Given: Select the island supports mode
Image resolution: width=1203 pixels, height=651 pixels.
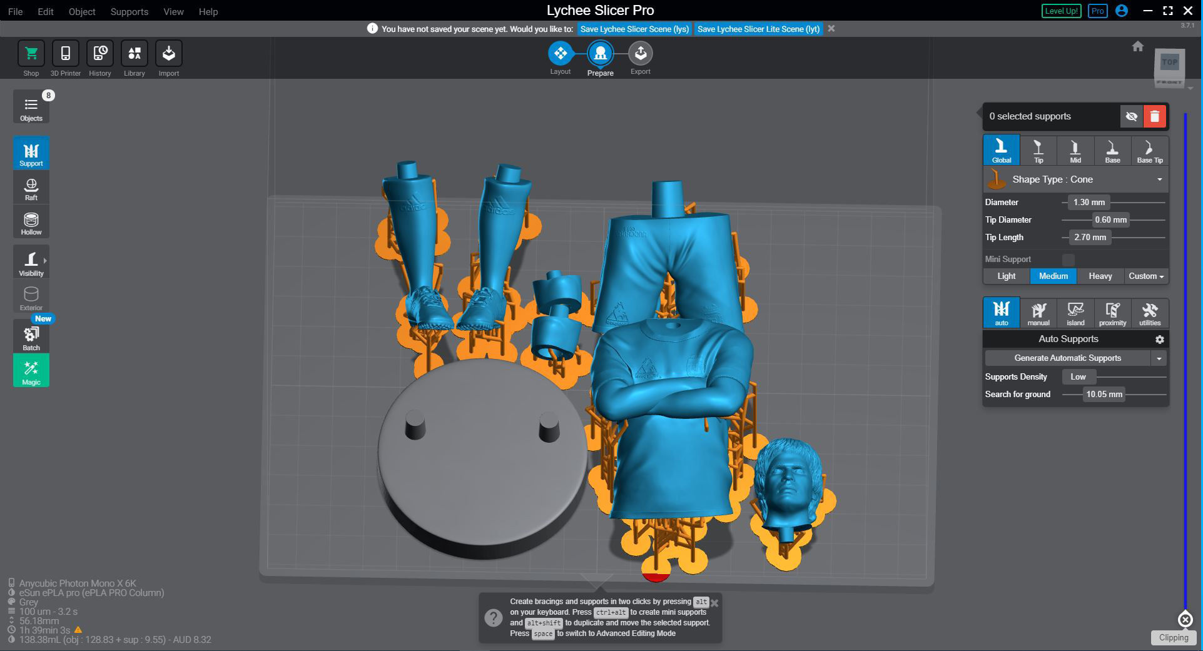Looking at the screenshot, I should 1075,313.
